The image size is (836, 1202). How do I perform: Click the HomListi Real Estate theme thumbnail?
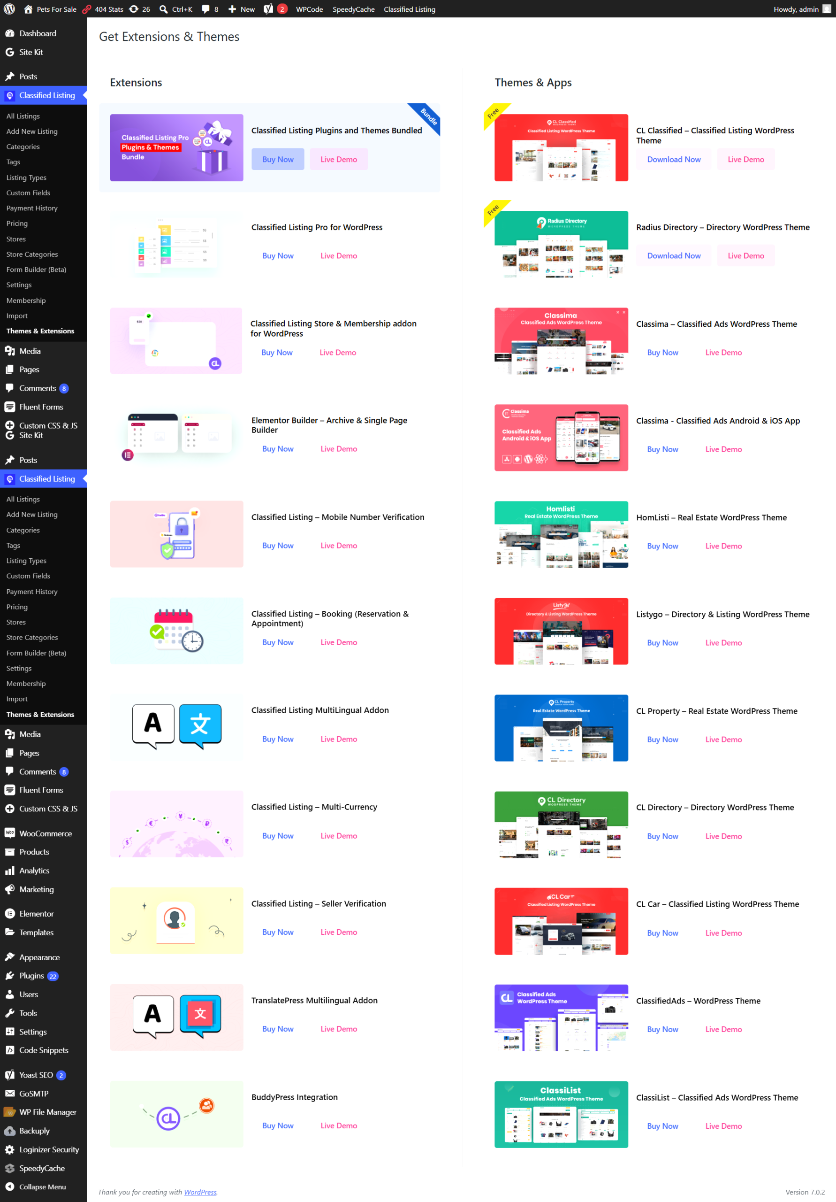(x=561, y=534)
